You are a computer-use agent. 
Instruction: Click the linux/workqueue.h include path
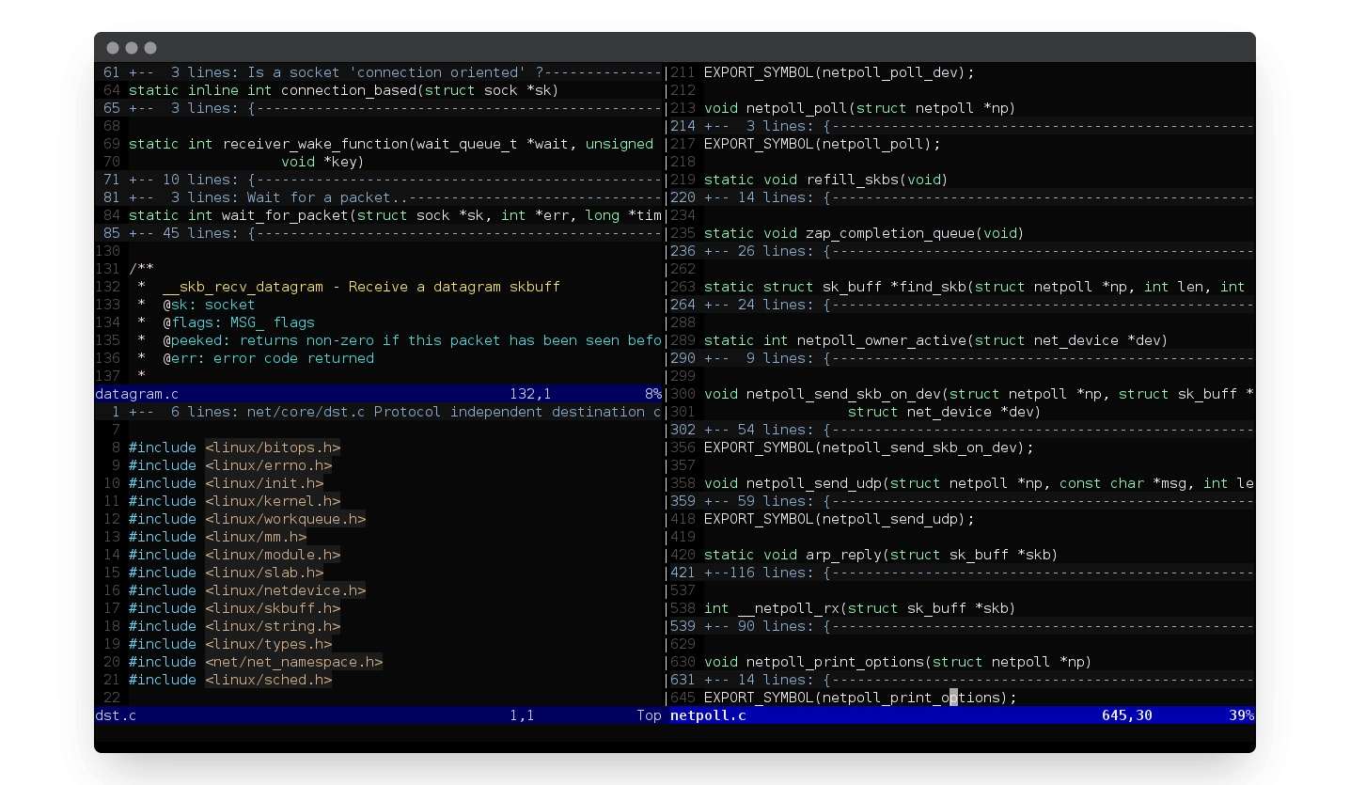coord(285,519)
